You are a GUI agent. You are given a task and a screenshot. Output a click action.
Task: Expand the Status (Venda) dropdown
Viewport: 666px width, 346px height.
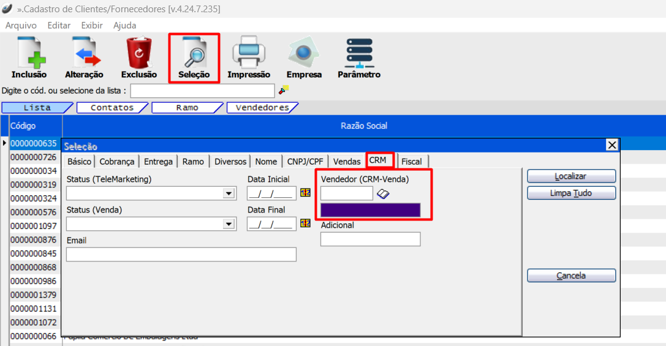[229, 224]
